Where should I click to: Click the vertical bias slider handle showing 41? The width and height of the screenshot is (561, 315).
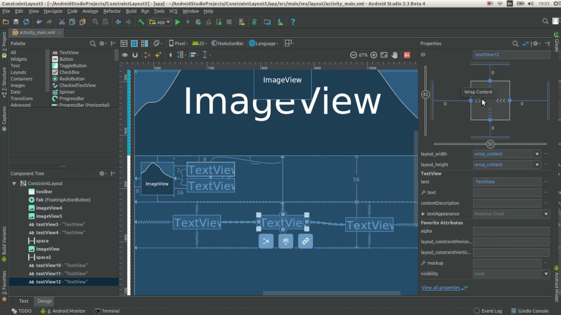(426, 94)
